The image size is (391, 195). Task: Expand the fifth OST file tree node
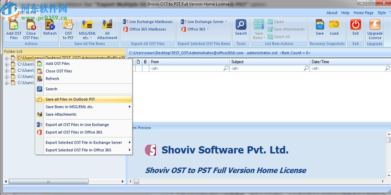[7, 83]
